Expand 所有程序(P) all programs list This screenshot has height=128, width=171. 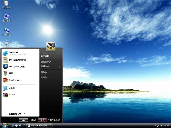pyautogui.click(x=17, y=114)
